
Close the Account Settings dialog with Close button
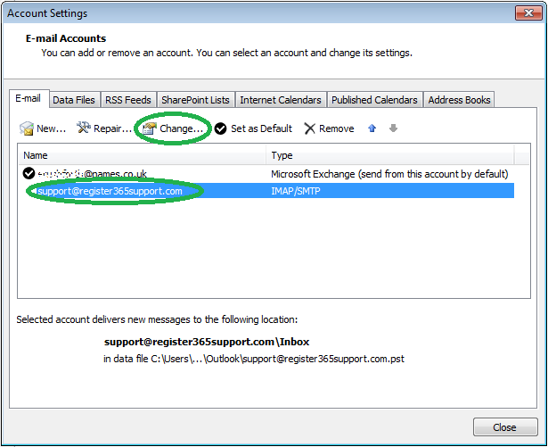click(505, 427)
